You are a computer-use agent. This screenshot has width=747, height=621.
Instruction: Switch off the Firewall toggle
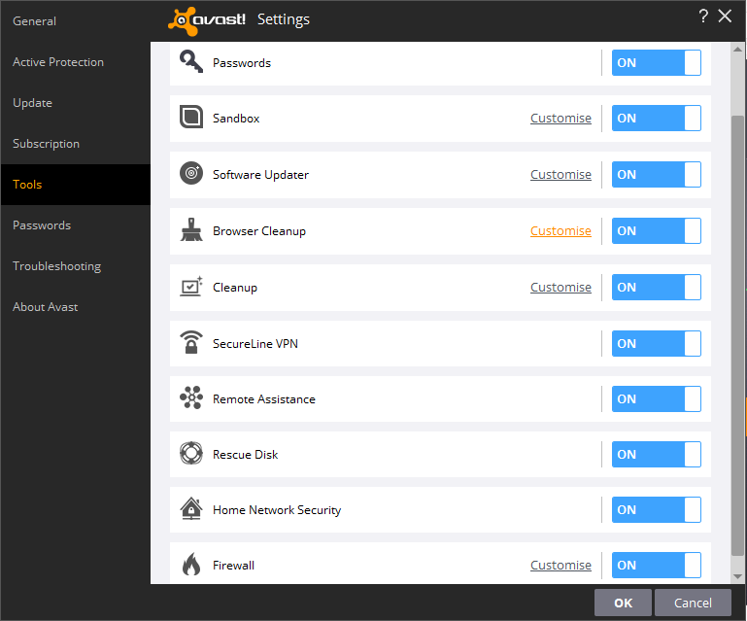656,565
